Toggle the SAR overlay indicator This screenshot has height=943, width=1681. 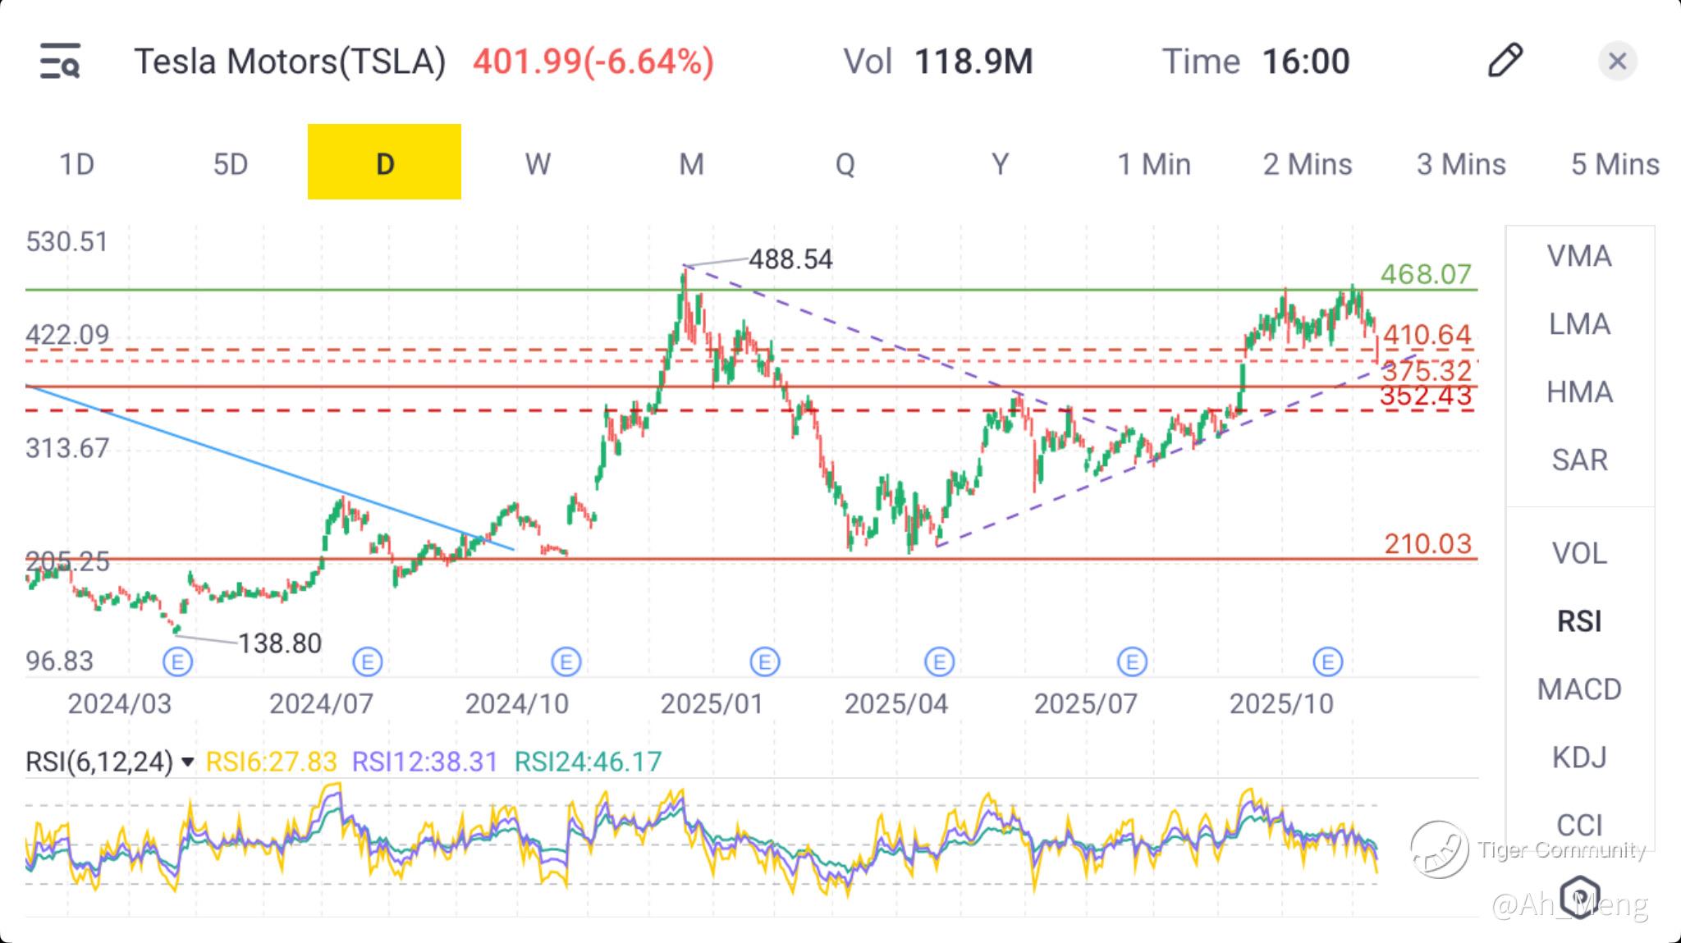(1579, 460)
